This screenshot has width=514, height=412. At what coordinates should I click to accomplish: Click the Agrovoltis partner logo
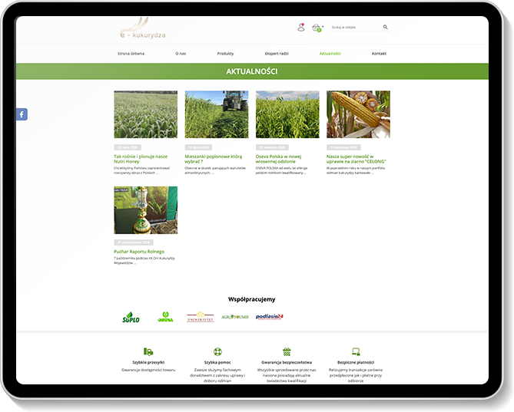point(235,317)
